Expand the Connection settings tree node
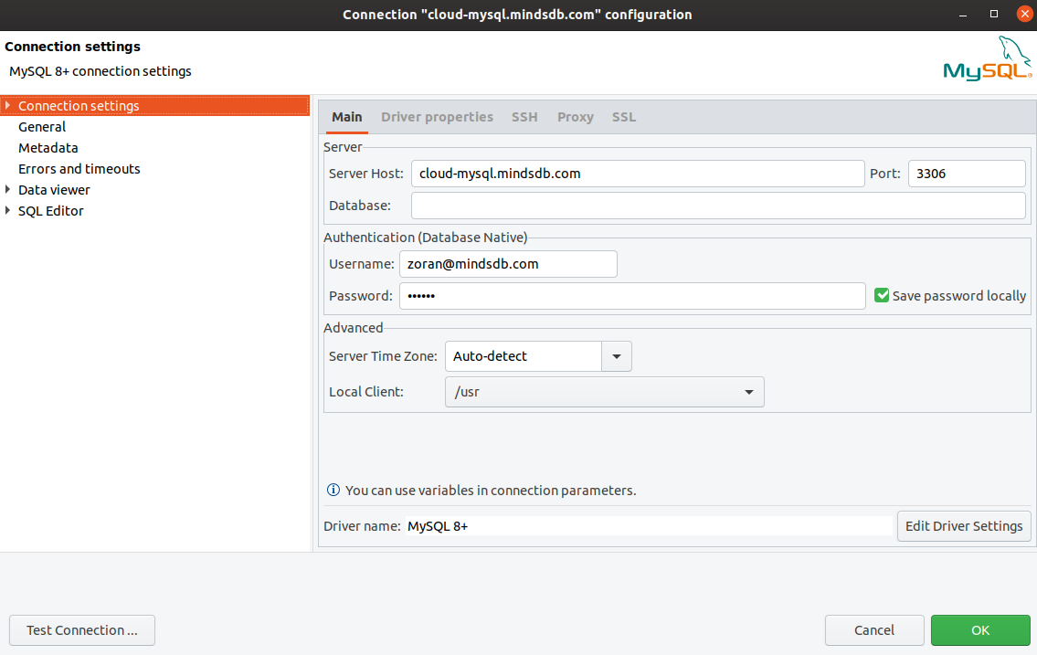The height and width of the screenshot is (655, 1037). point(7,105)
